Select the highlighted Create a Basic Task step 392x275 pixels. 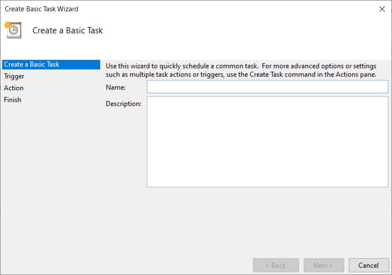click(x=32, y=64)
